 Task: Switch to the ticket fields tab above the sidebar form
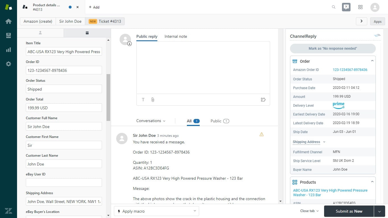pos(87,33)
